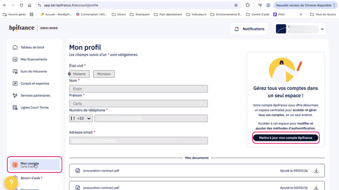339x190 pixels.
Task: Open the yellow help question mark bubble
Action: tap(11, 183)
